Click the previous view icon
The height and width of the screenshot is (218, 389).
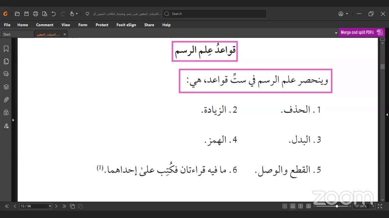click(x=72, y=206)
